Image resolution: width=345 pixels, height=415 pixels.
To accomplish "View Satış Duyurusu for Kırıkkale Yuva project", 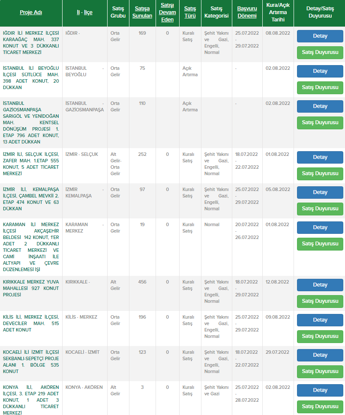I will [320, 301].
